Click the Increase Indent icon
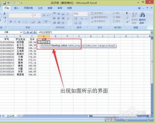This screenshot has width=155, height=123. 59,23
